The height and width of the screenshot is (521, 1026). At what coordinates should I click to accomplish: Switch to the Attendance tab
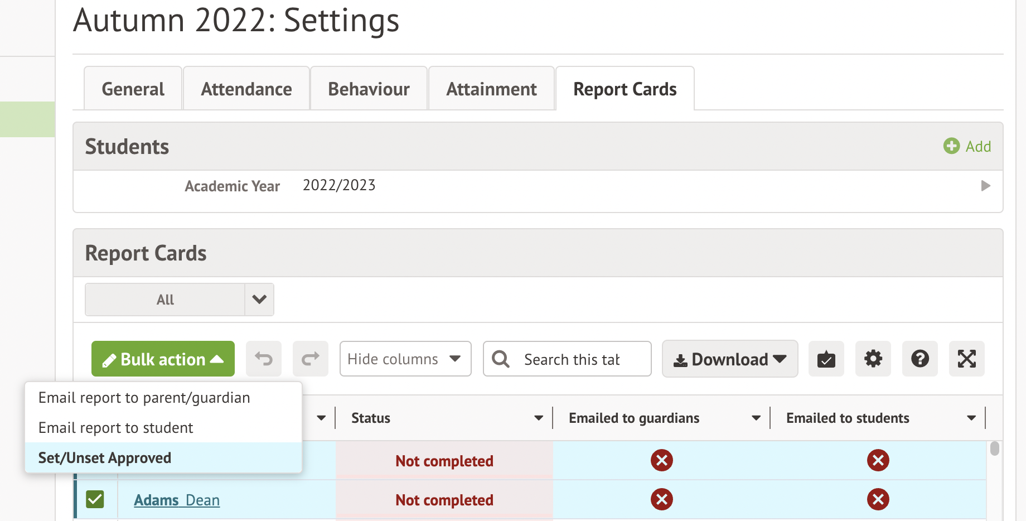pos(246,89)
